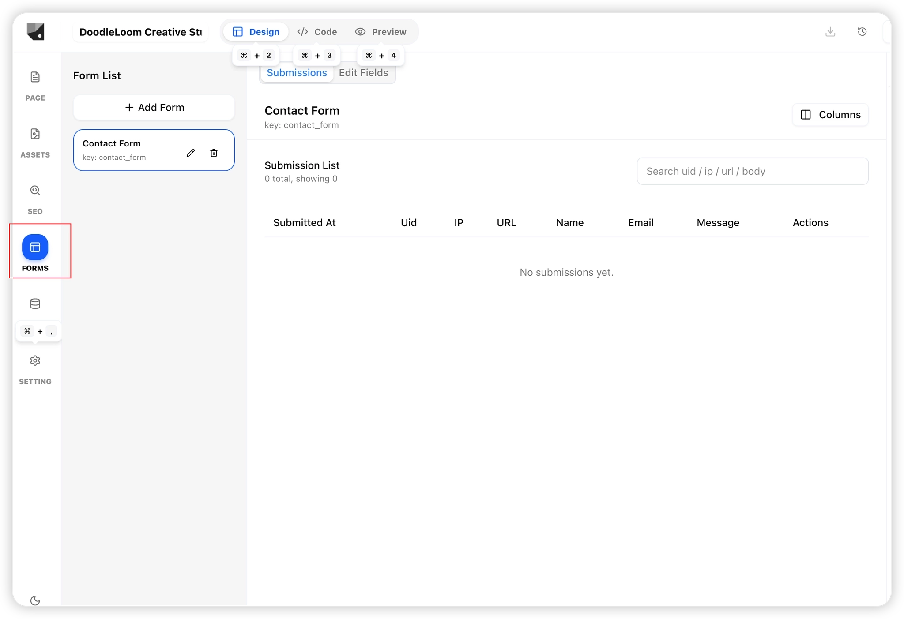The width and height of the screenshot is (904, 619).
Task: Select the Design view tab
Action: pos(256,32)
